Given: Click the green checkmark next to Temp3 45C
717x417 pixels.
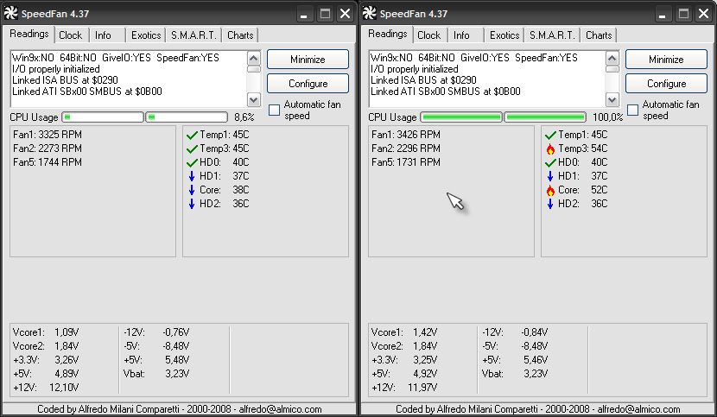Looking at the screenshot, I should 192,148.
